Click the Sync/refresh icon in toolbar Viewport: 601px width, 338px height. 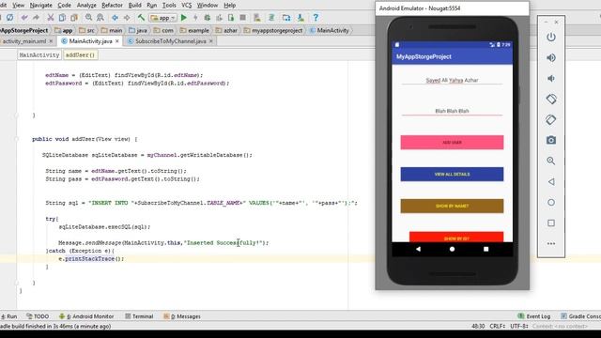coord(10,18)
